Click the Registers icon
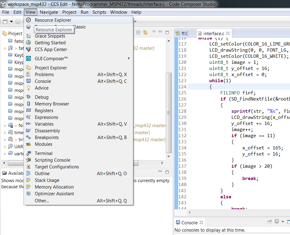Screen dimensions: 290x235 click(x=28, y=110)
